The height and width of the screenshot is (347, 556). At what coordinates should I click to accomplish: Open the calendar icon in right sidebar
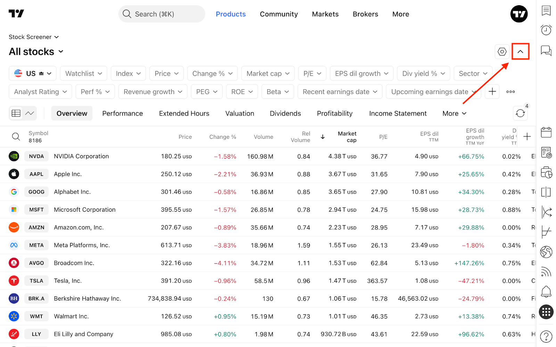tap(546, 132)
